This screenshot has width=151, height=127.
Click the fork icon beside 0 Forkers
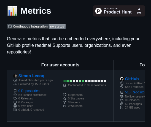coord(65,102)
